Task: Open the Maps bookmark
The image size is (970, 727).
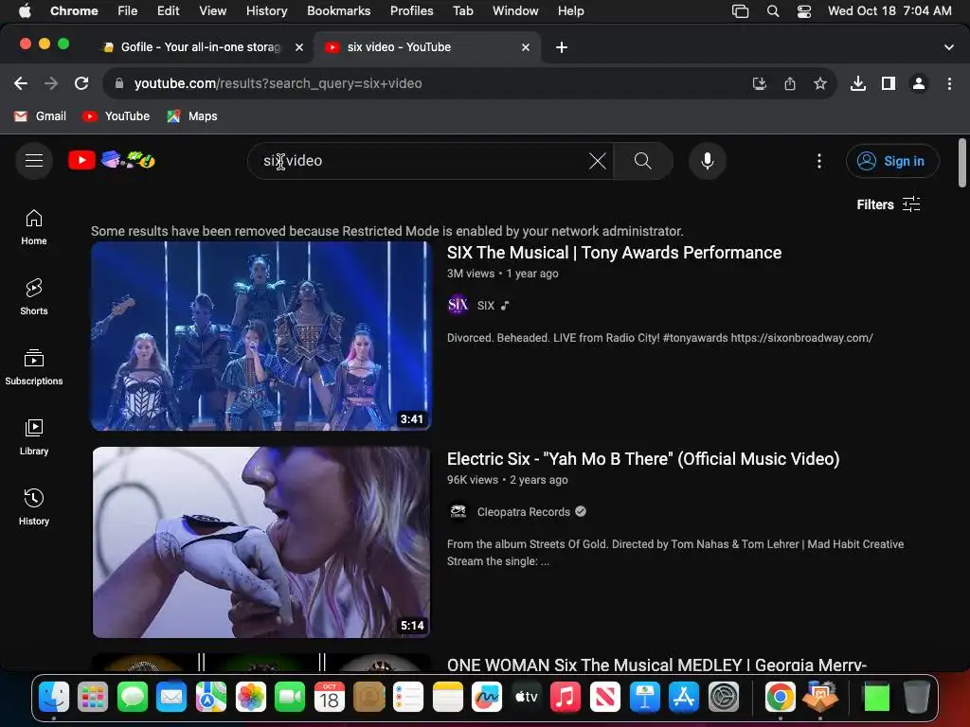Action: [192, 116]
